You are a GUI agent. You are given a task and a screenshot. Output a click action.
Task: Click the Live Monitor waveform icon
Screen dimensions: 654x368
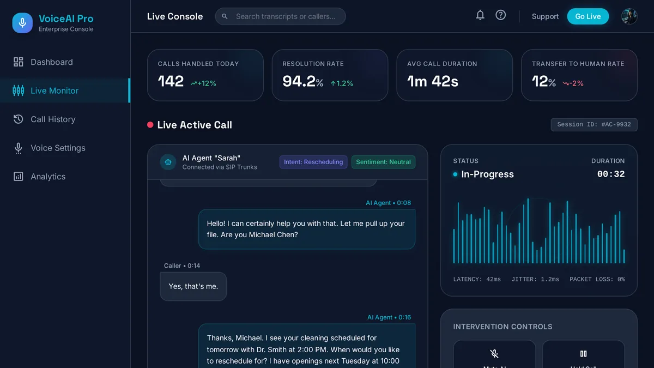[19, 91]
